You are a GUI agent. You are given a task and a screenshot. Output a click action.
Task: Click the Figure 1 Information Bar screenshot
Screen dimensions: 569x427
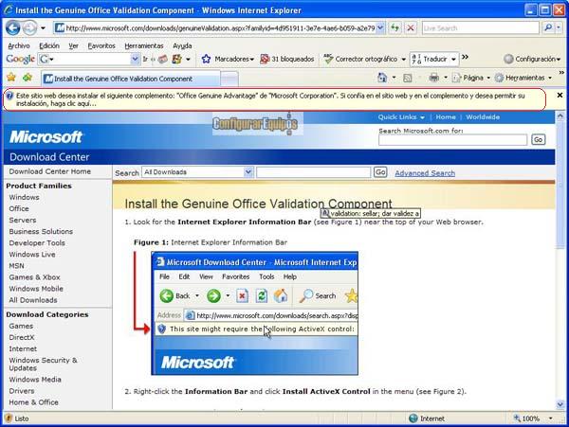point(255,313)
